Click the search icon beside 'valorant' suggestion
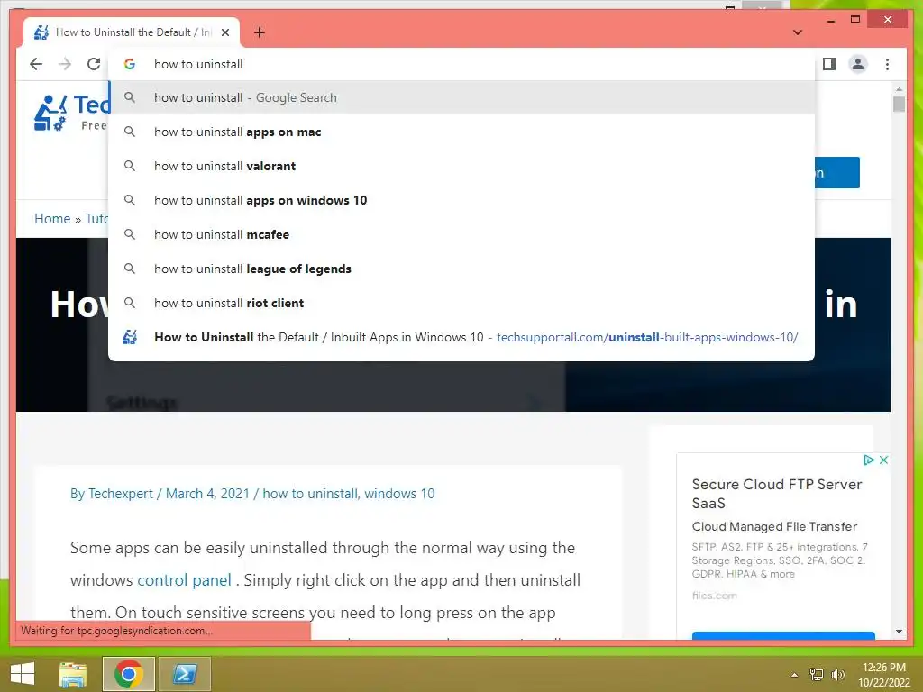The height and width of the screenshot is (692, 923). [x=130, y=166]
